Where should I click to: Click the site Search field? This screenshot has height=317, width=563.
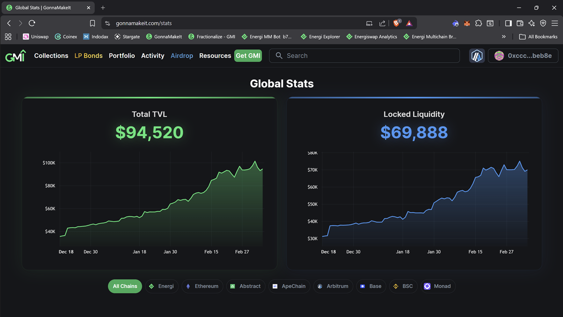coord(364,56)
